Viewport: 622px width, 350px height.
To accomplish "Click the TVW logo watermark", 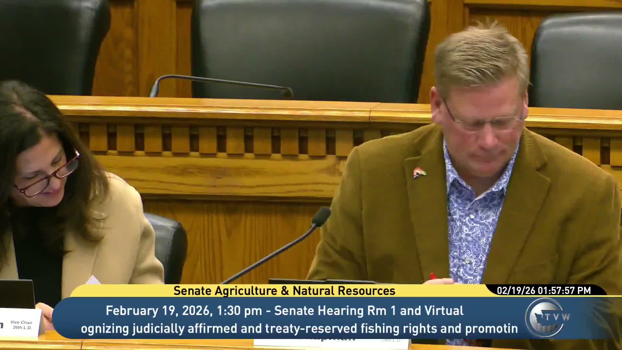I will click(x=547, y=317).
